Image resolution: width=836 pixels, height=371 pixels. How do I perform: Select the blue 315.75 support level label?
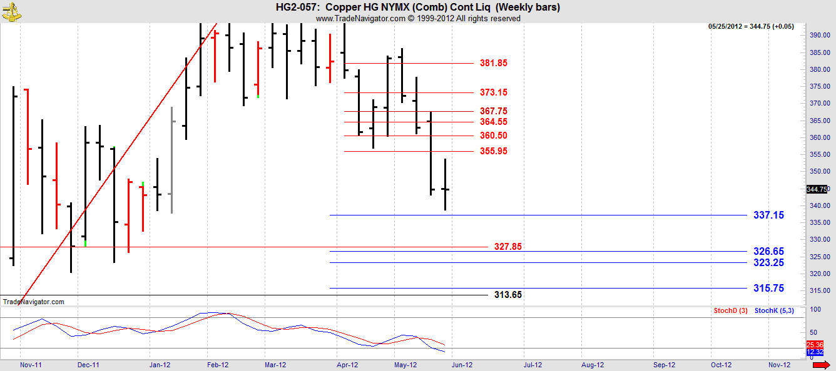click(x=768, y=289)
